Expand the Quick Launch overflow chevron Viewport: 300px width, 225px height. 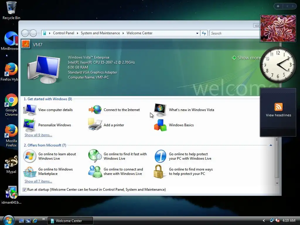point(43,219)
